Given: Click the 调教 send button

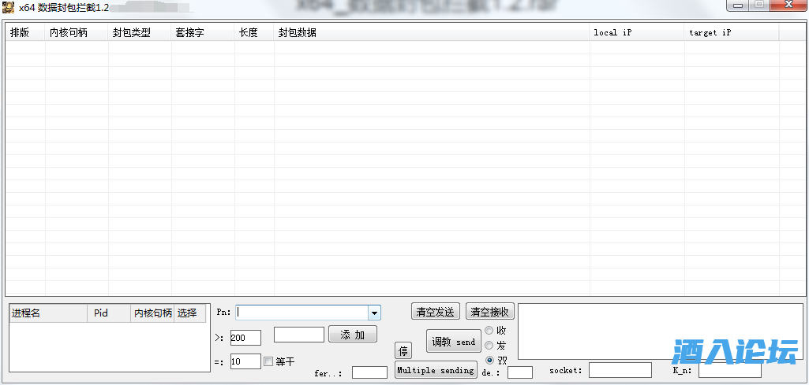Looking at the screenshot, I should pos(454,342).
